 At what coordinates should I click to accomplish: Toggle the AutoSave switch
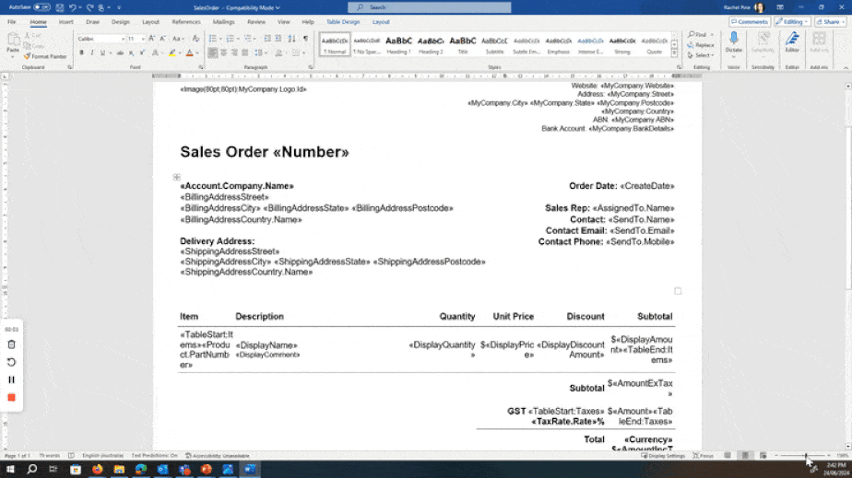pyautogui.click(x=41, y=7)
